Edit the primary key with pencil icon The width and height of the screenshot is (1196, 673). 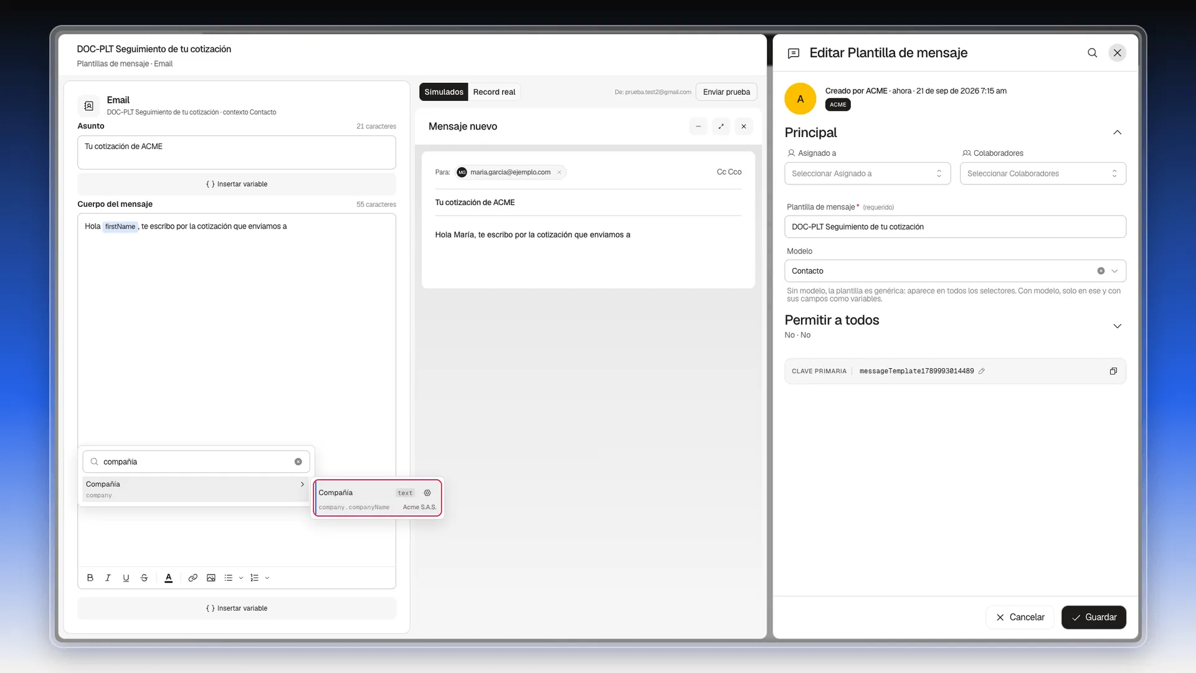click(982, 371)
